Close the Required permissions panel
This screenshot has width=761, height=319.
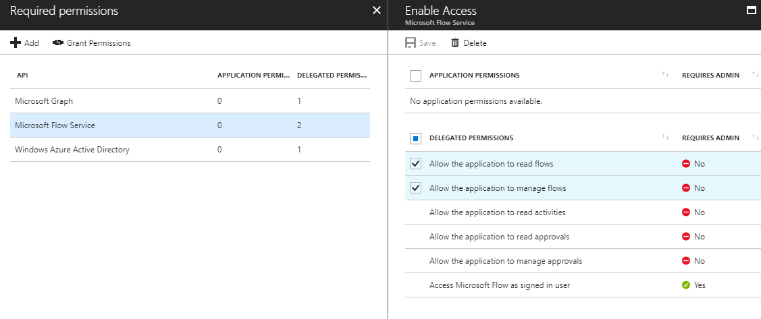coord(377,10)
